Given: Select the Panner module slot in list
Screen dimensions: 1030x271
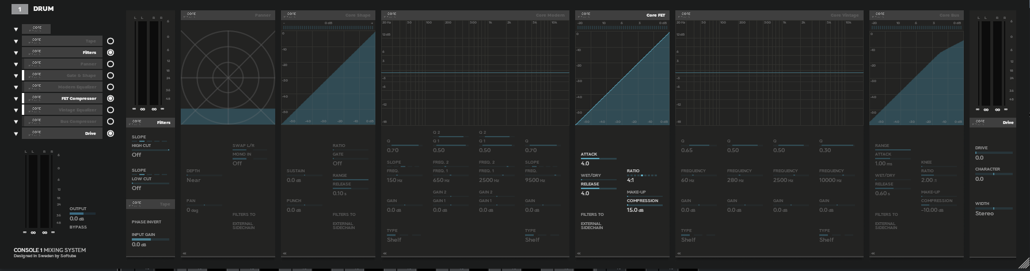Looking at the screenshot, I should [62, 64].
